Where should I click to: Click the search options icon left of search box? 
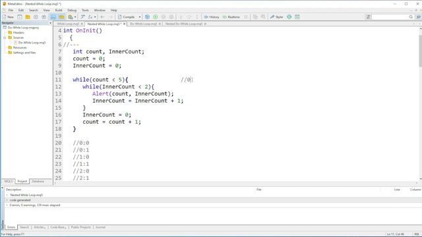pos(368,17)
